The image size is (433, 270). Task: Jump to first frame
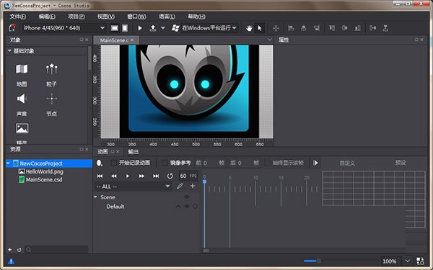(100, 176)
